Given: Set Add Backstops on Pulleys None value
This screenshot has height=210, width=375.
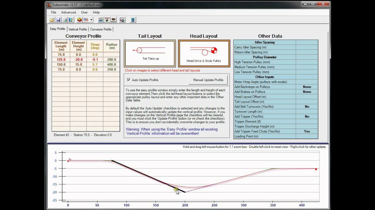Looking at the screenshot, I should coord(307,87).
